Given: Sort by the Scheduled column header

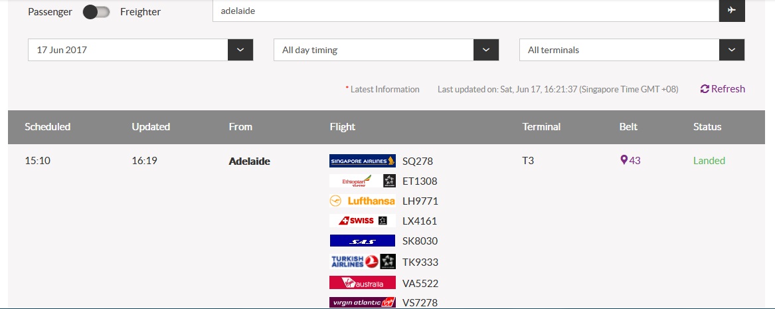Looking at the screenshot, I should pyautogui.click(x=47, y=126).
